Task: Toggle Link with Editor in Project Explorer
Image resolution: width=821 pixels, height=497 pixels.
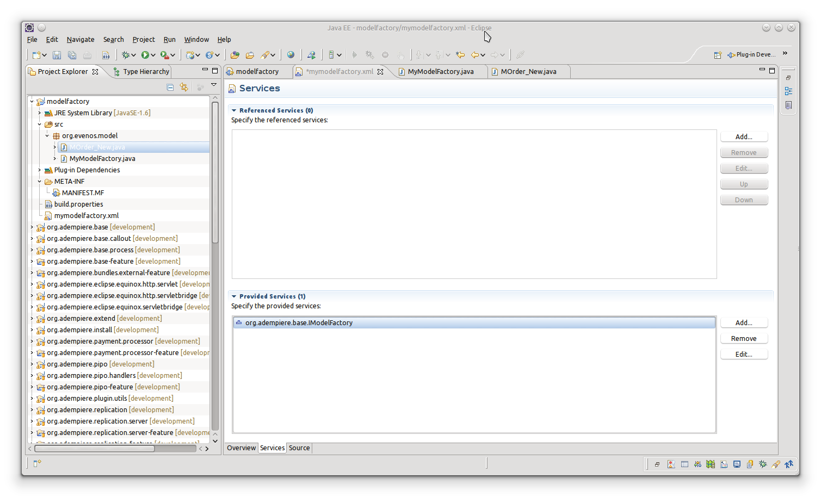Action: [x=184, y=87]
